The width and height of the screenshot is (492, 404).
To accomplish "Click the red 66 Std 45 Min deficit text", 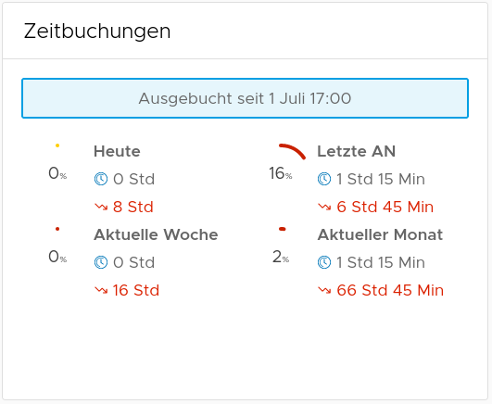I will pos(390,290).
